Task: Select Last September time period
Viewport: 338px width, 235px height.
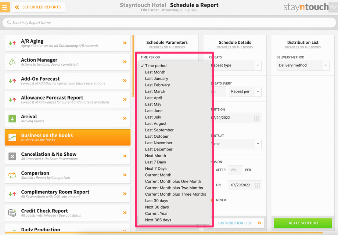Action: tap(175, 130)
